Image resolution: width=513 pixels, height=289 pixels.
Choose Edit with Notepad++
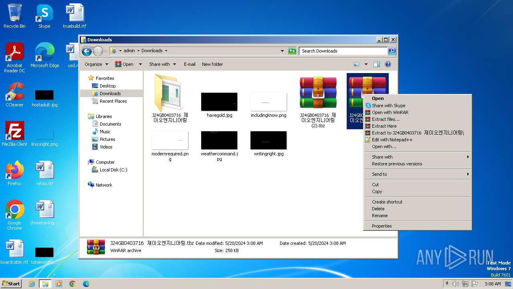(417, 140)
